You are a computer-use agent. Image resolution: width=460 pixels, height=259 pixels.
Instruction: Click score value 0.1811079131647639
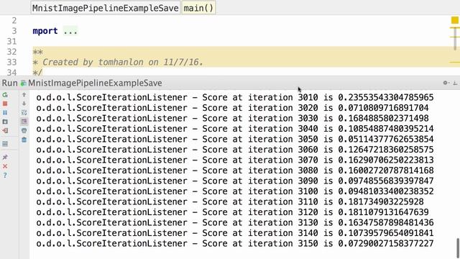tap(383, 212)
